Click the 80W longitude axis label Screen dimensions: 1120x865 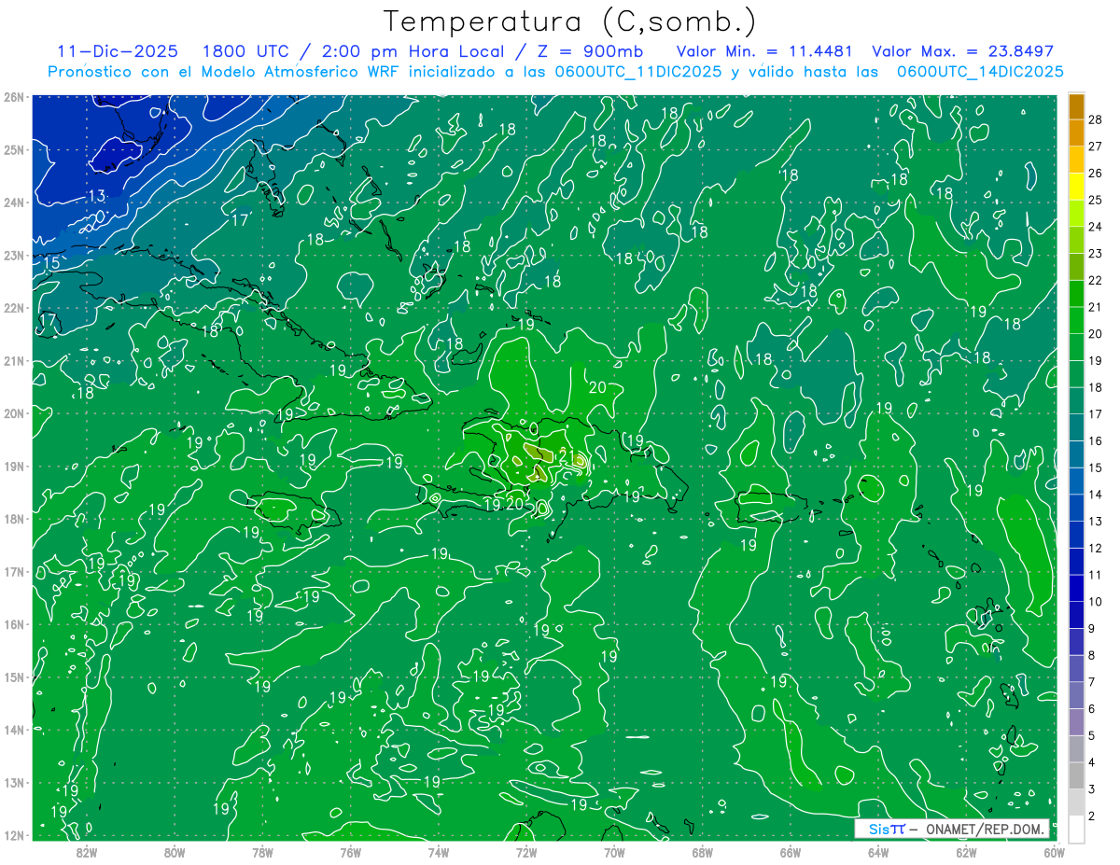click(175, 852)
